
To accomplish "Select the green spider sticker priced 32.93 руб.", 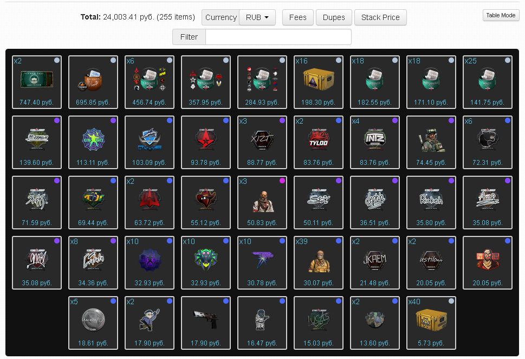I will pos(205,262).
